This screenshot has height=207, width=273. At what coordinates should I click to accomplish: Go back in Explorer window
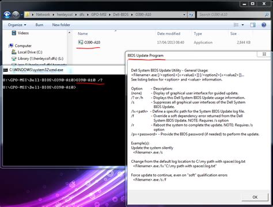click(7, 14)
